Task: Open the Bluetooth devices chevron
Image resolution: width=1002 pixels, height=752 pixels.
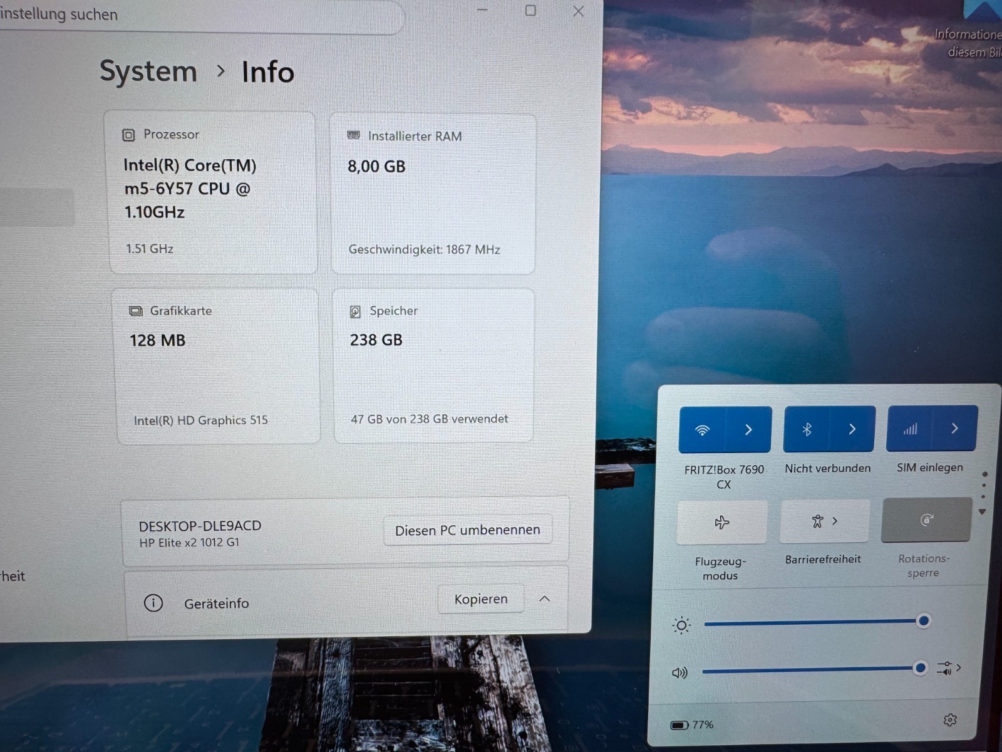Action: click(x=852, y=429)
